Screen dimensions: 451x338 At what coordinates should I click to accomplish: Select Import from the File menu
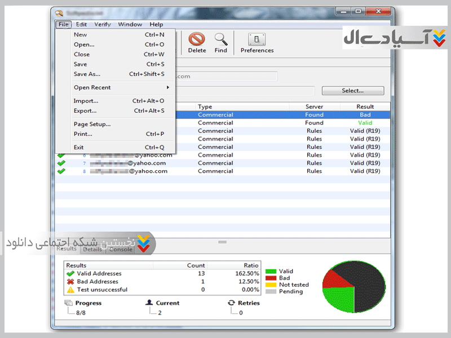(x=86, y=101)
